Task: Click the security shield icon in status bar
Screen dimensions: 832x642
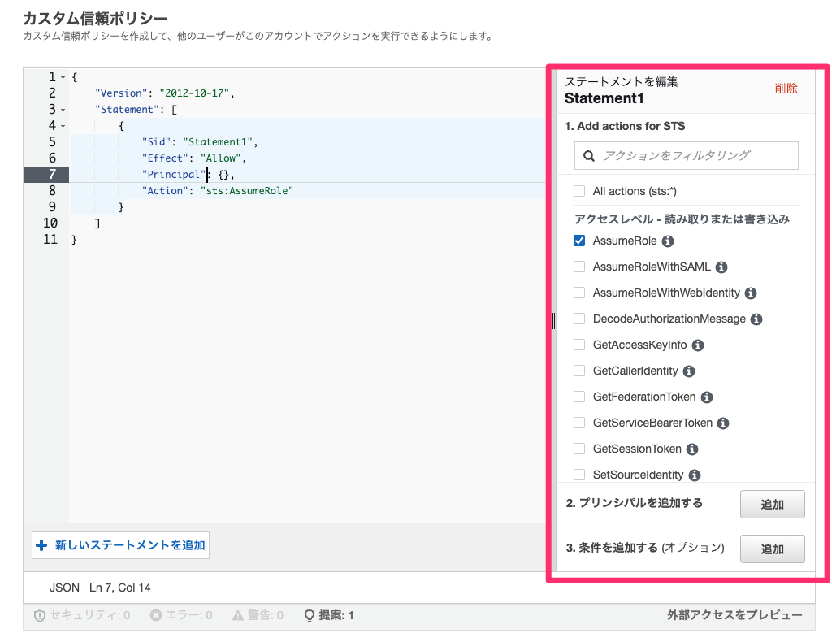Action: (39, 615)
